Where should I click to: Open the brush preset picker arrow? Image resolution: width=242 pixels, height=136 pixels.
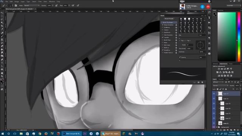(x=12, y=5)
